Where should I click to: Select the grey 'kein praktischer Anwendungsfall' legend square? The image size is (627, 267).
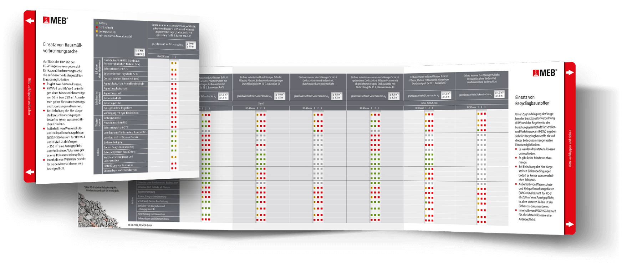(96, 36)
